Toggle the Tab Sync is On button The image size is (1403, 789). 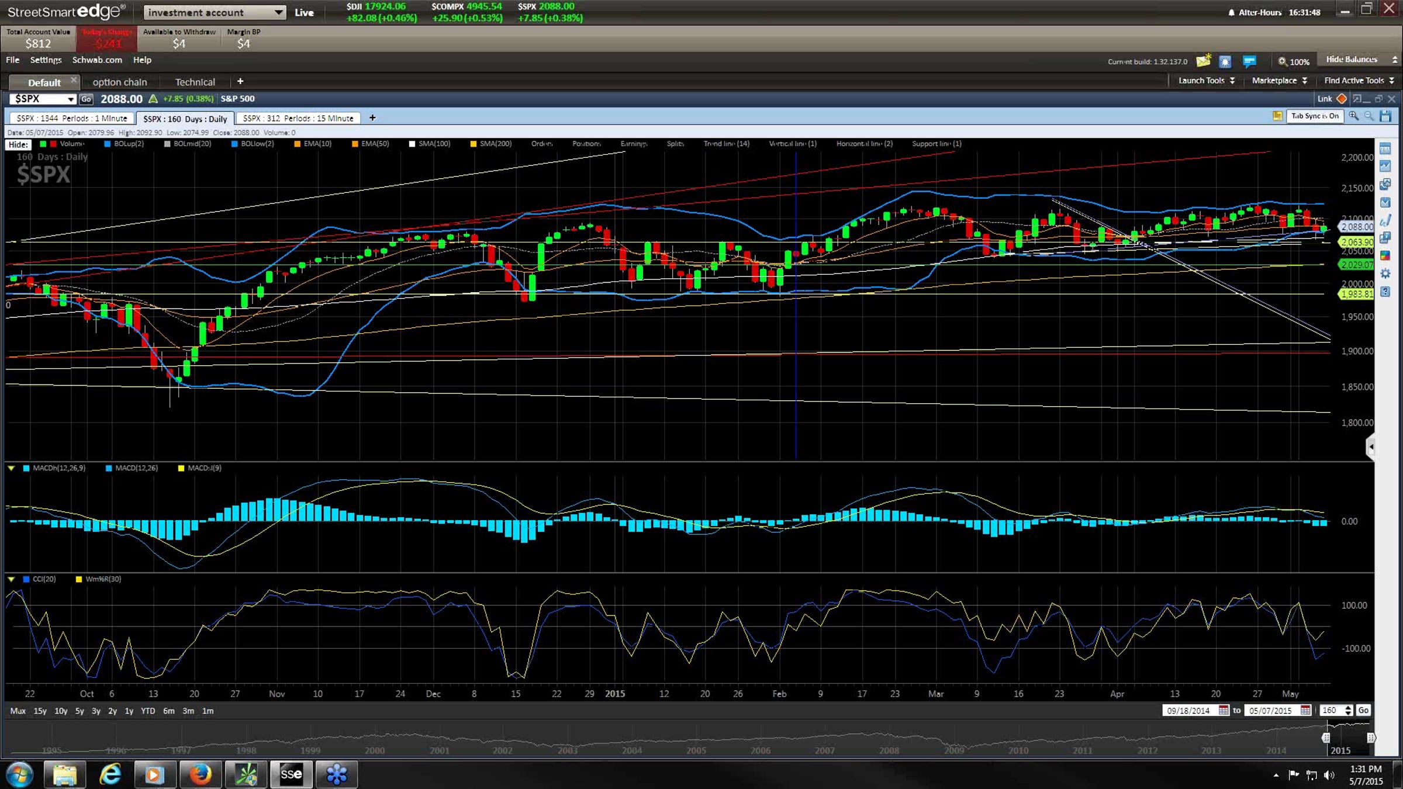1315,116
